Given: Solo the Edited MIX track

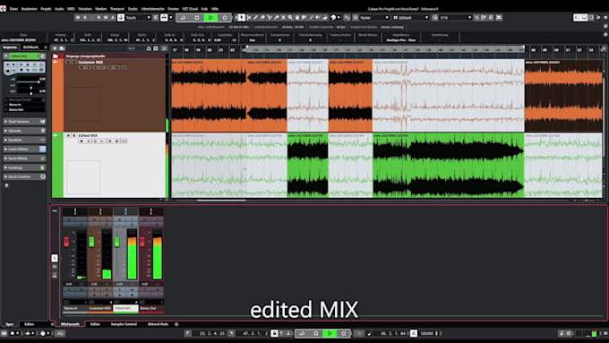Looking at the screenshot, I should tap(73, 135).
